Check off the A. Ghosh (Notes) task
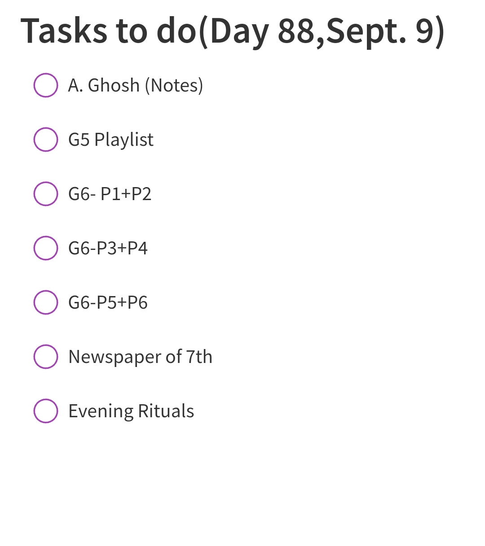Viewport: 485px width, 546px height. pyautogui.click(x=46, y=85)
